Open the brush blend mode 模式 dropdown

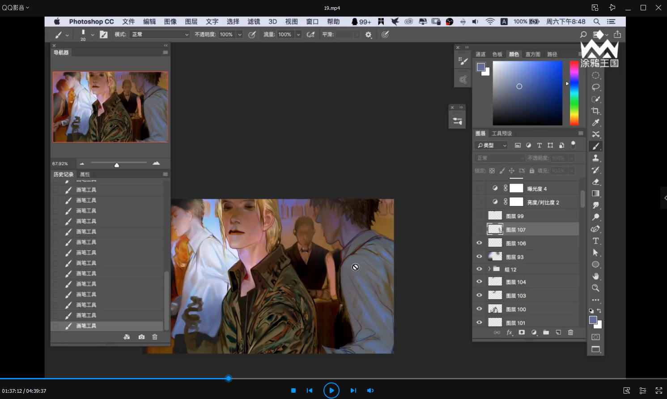pyautogui.click(x=160, y=34)
